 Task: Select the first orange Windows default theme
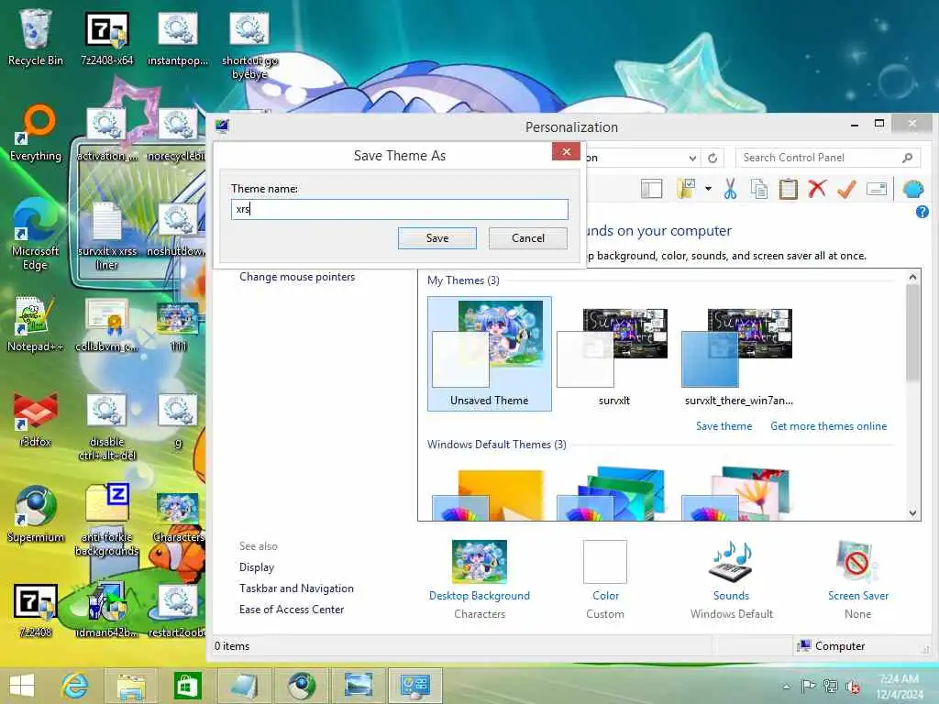(490, 494)
